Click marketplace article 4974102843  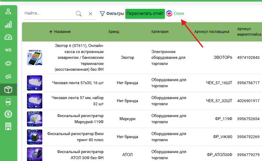tap(248, 58)
